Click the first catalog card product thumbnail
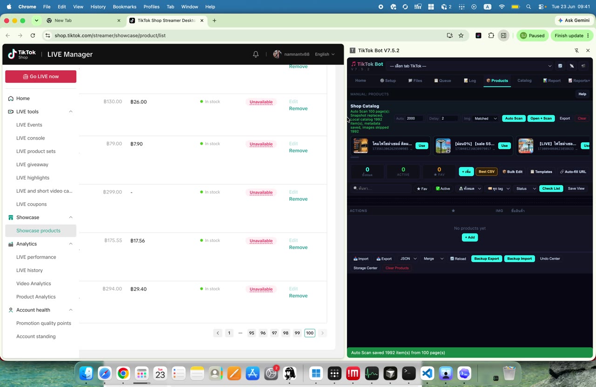Image resolution: width=596 pixels, height=387 pixels. coord(360,146)
